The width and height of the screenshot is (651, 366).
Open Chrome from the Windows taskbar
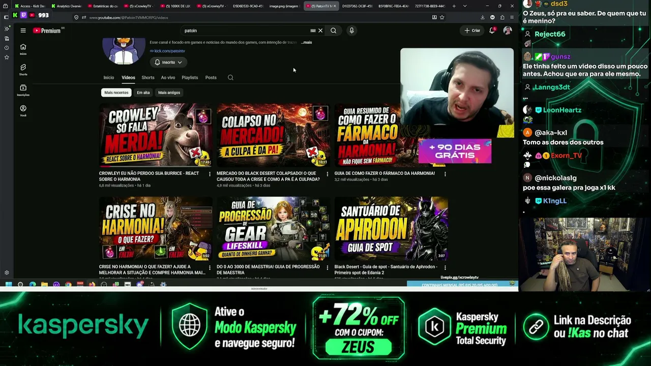point(69,285)
